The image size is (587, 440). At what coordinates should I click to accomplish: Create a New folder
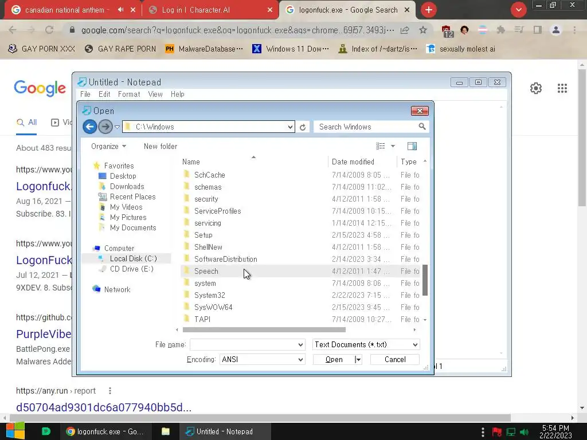(x=161, y=146)
